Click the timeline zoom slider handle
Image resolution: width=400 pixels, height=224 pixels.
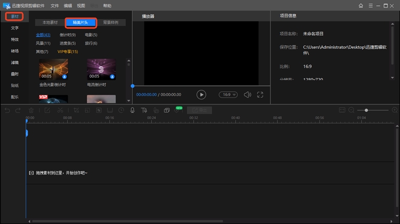(x=366, y=110)
